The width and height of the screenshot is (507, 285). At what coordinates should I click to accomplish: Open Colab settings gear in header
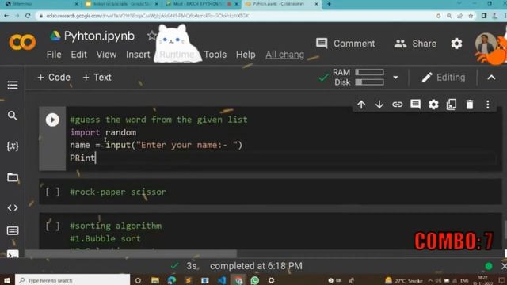[x=456, y=44]
